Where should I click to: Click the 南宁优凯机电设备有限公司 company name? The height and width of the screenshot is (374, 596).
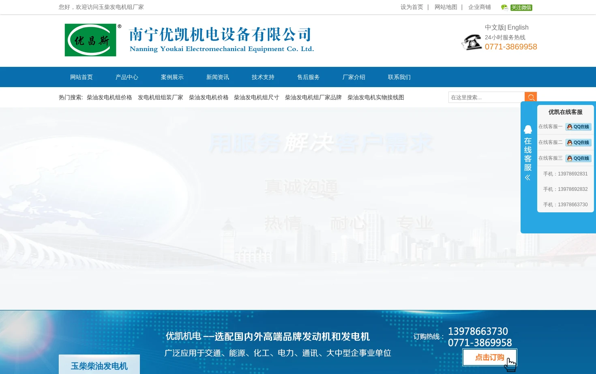[x=220, y=34]
